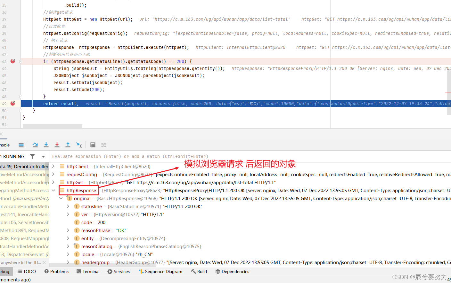
Task: Expand the locale field
Action: 68,254
